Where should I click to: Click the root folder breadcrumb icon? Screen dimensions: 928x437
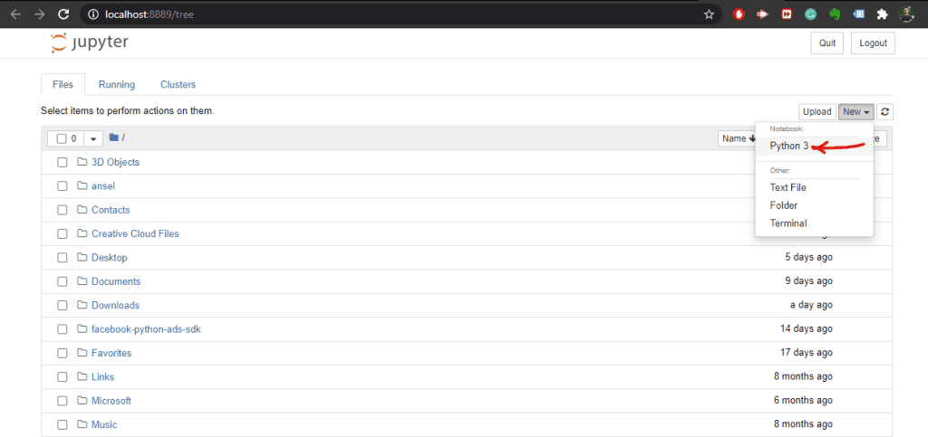pos(113,138)
